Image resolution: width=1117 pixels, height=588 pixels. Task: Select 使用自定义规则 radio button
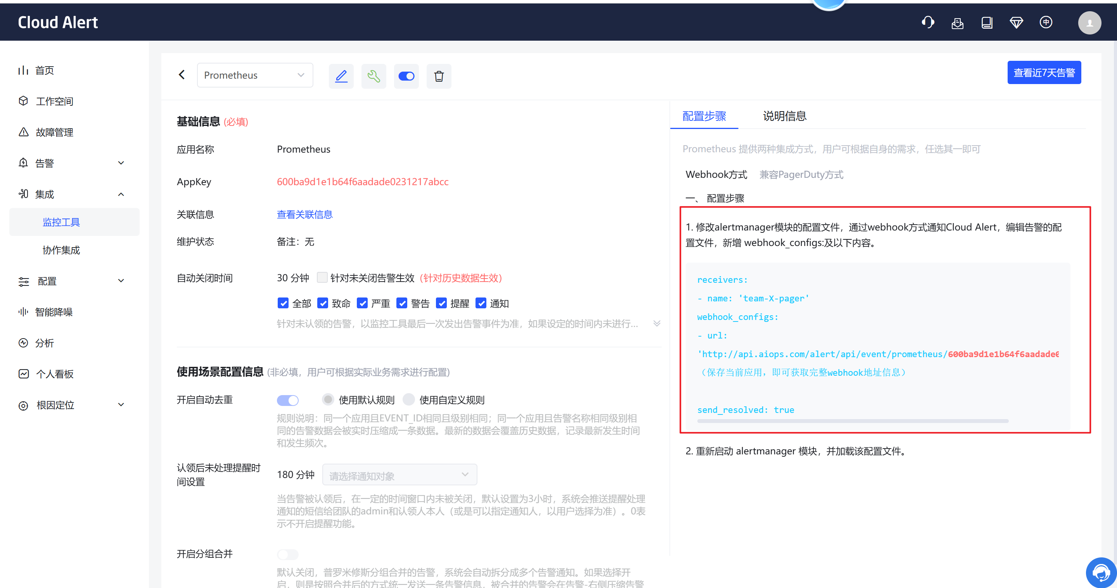pyautogui.click(x=409, y=399)
